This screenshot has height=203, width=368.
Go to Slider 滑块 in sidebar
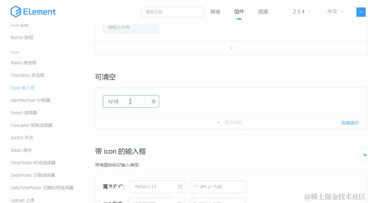pos(21,150)
